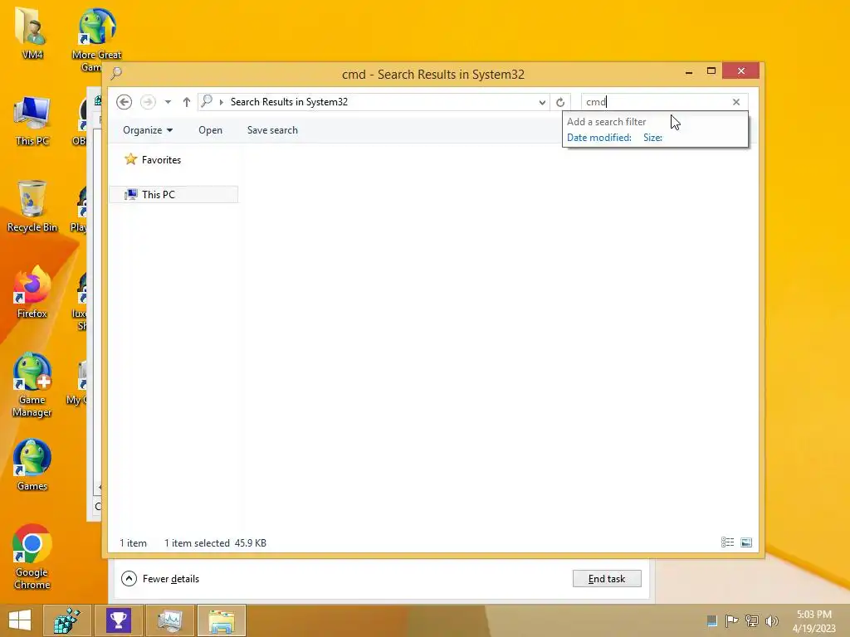Viewport: 850px width, 637px height.
Task: Click the title bar search window icon
Action: pos(116,74)
